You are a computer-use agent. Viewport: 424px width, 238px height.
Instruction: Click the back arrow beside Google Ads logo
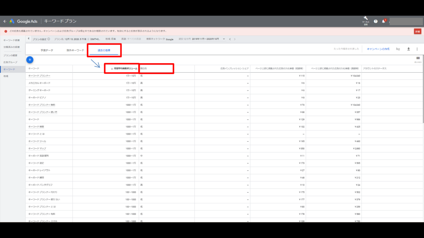5,21
